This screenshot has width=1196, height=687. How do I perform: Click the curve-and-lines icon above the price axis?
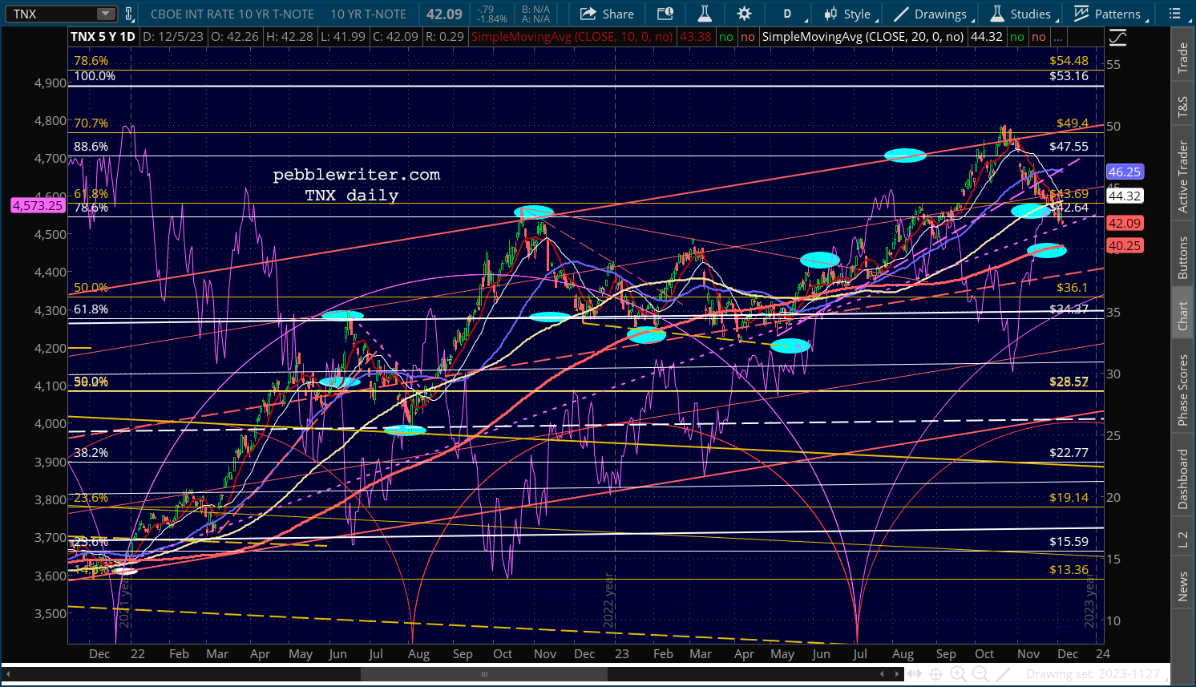[1117, 38]
